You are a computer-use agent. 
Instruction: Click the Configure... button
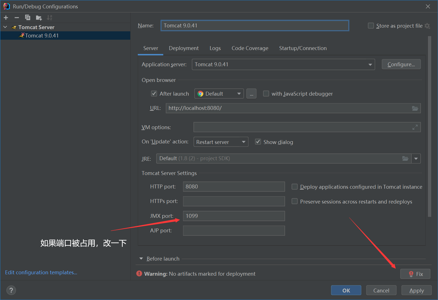click(x=401, y=64)
